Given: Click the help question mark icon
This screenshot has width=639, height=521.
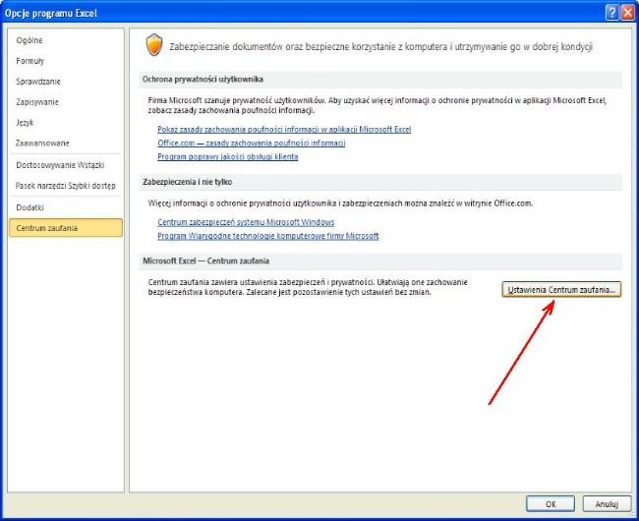Looking at the screenshot, I should (612, 13).
